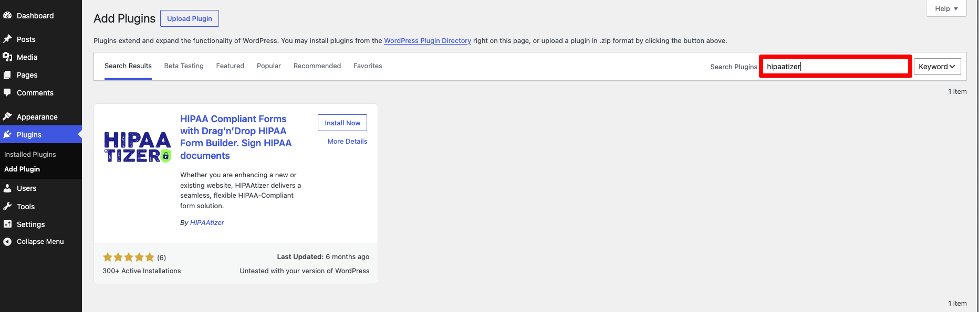Click the Posts pushpin icon
This screenshot has width=979, height=312.
[7, 39]
